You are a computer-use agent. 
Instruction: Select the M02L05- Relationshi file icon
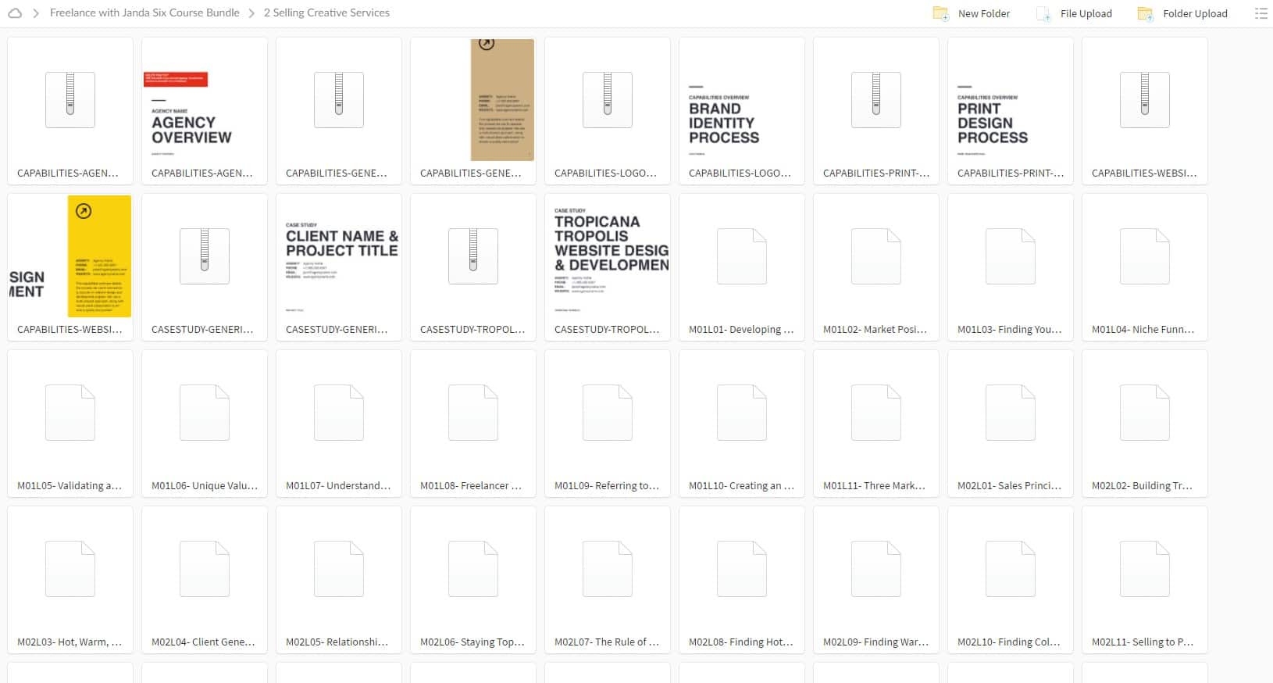pyautogui.click(x=339, y=569)
